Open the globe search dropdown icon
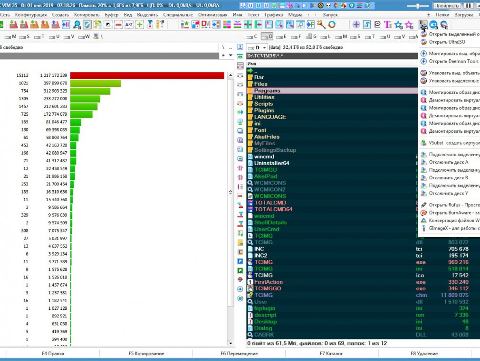This screenshot has height=361, width=480. click(444, 25)
